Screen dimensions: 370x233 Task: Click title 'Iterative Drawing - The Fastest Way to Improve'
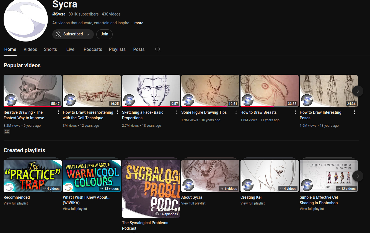(x=24, y=115)
